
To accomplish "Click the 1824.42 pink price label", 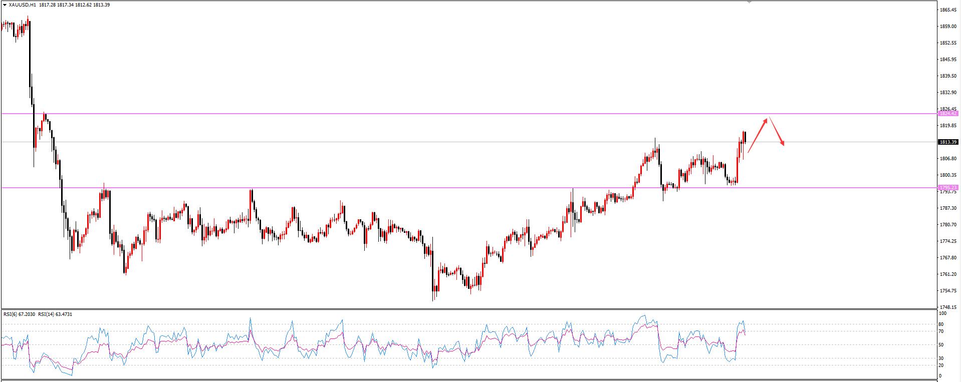I will pos(947,114).
